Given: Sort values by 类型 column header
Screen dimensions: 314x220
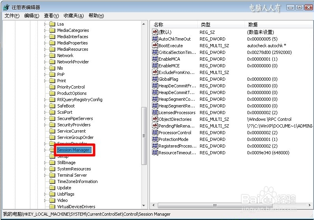Looking at the screenshot, I should coord(221,24).
